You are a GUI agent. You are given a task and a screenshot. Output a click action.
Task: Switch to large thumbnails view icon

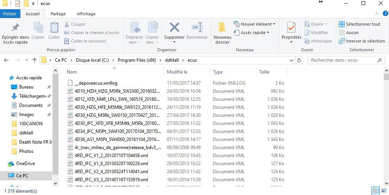[x=384, y=191]
